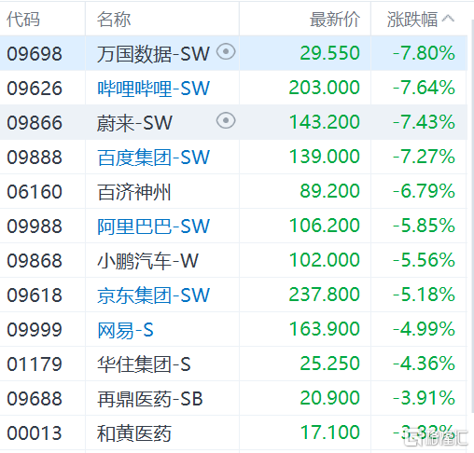Click the latest price 143.200
474x453 pixels.
(x=325, y=122)
